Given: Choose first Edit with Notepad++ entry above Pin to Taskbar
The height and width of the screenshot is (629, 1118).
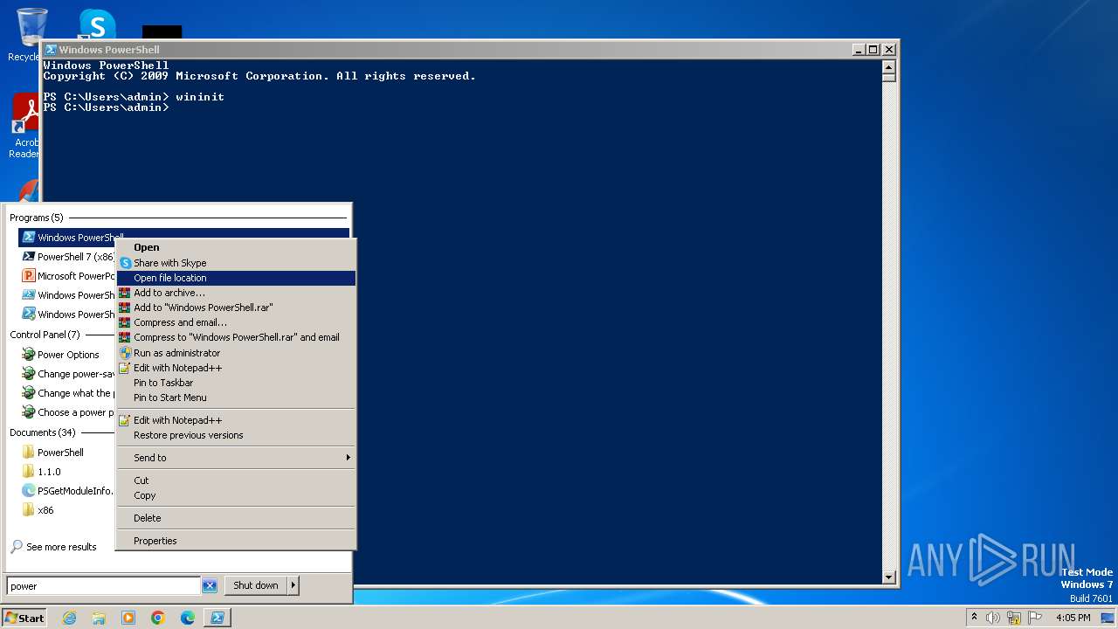Looking at the screenshot, I should (x=236, y=368).
